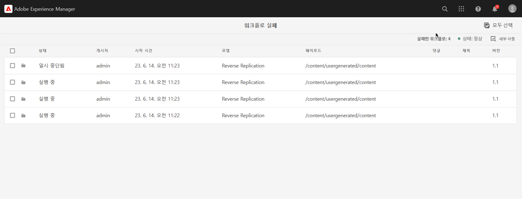Open the notifications bell icon

point(495,9)
